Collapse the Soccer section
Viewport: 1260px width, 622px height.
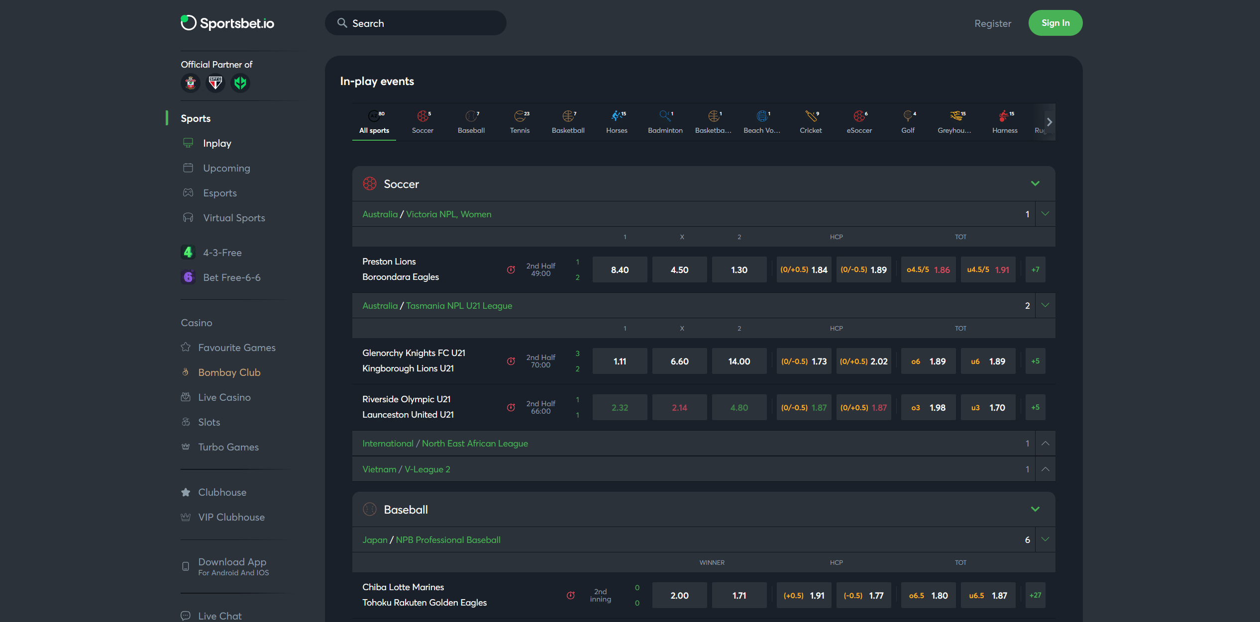click(x=1035, y=183)
